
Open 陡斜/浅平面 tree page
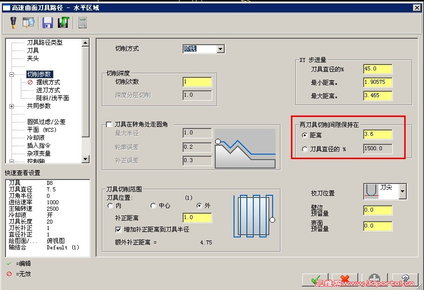tap(53, 98)
